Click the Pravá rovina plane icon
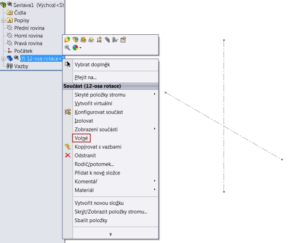The width and height of the screenshot is (290, 243). pyautogui.click(x=10, y=43)
